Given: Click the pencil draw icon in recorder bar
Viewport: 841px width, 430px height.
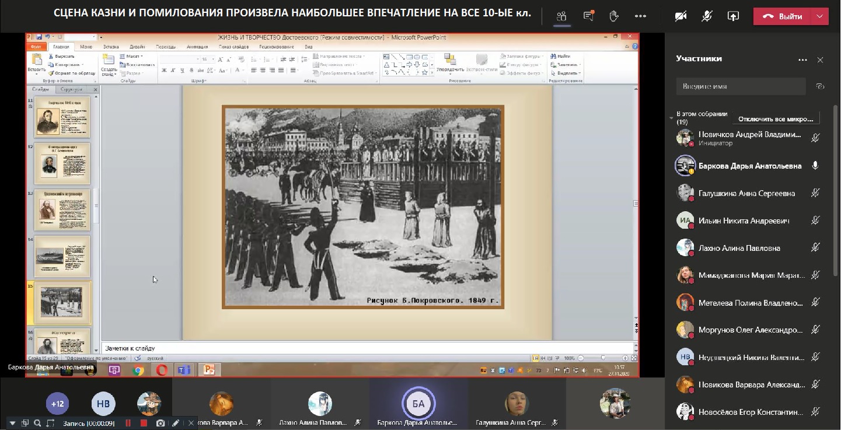Looking at the screenshot, I should 176,423.
